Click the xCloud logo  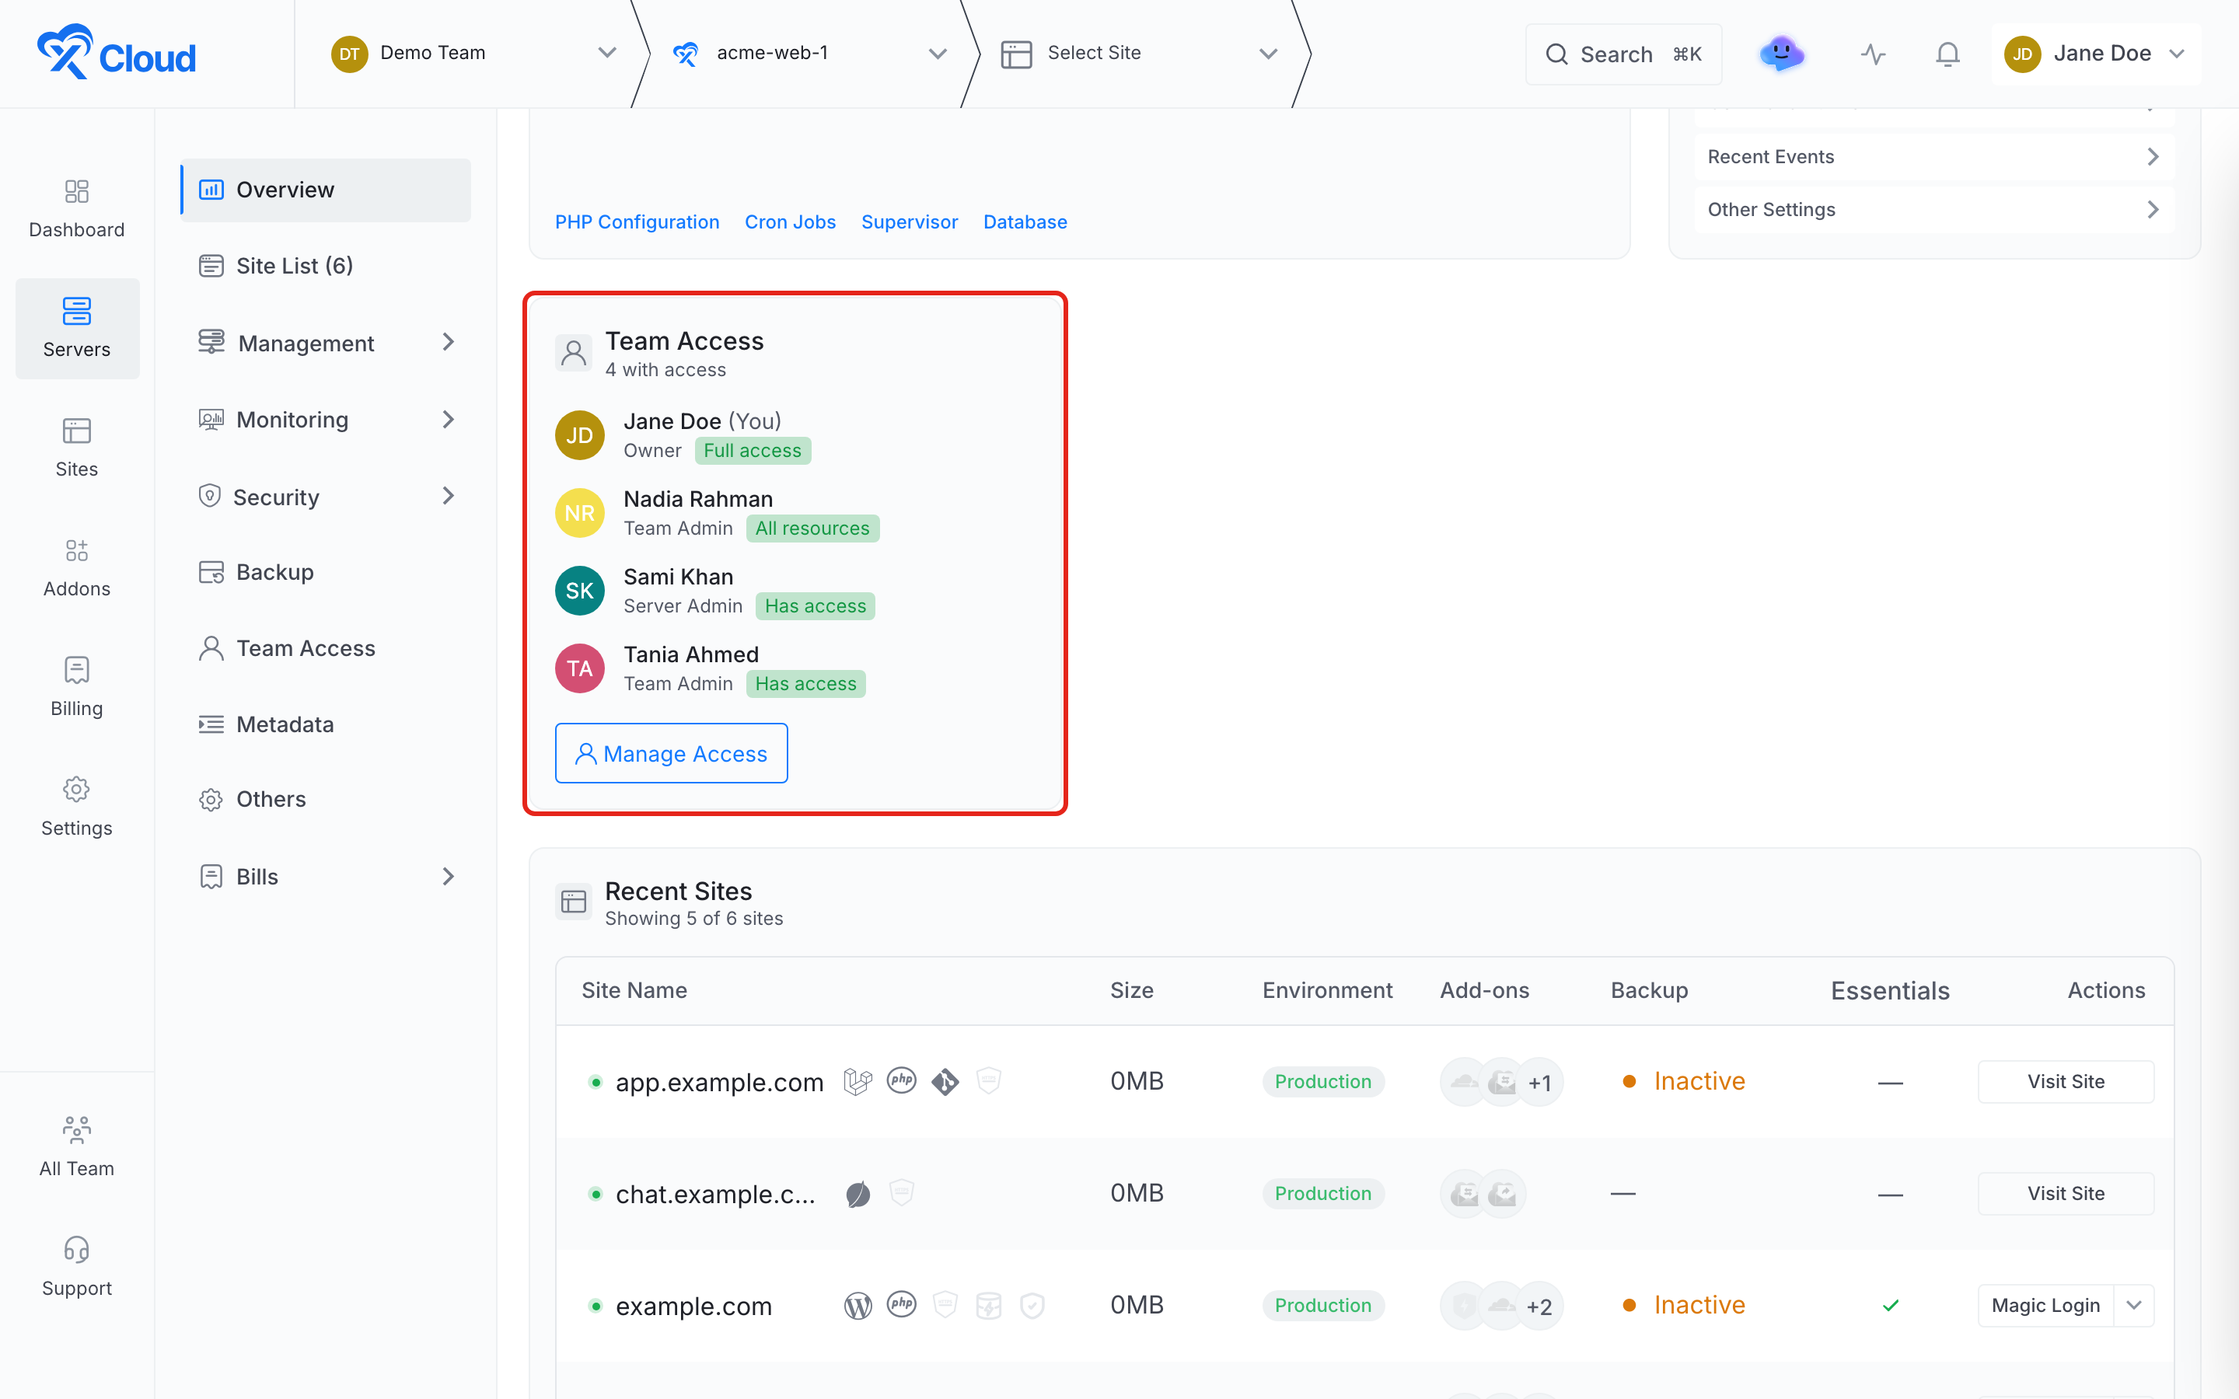(117, 53)
